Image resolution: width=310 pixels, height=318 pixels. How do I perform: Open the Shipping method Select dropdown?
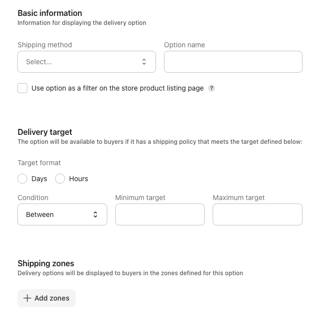click(x=86, y=62)
